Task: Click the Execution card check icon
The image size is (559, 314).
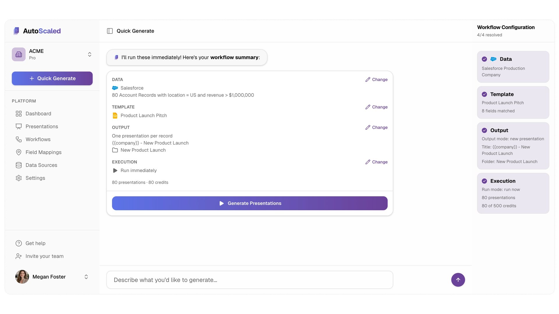Action: pyautogui.click(x=484, y=181)
